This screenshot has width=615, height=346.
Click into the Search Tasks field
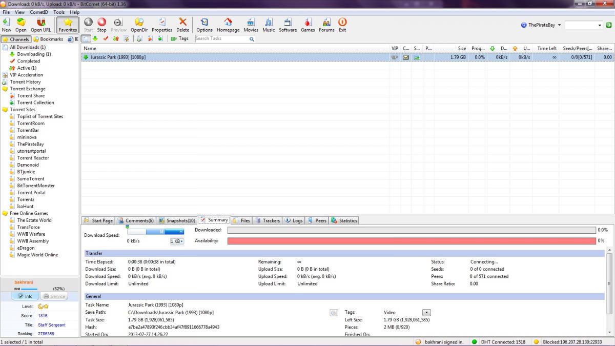(x=221, y=38)
